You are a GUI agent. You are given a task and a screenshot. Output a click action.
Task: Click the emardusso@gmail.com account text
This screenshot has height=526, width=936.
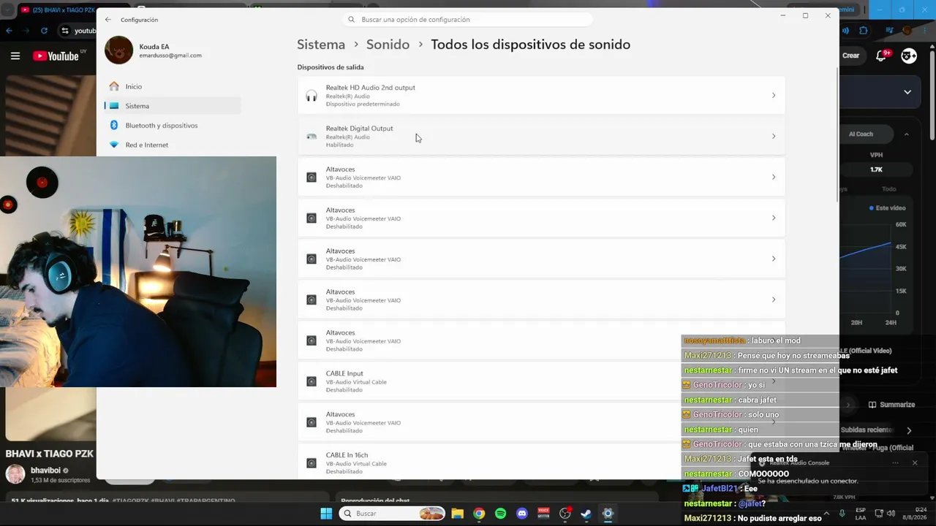170,56
